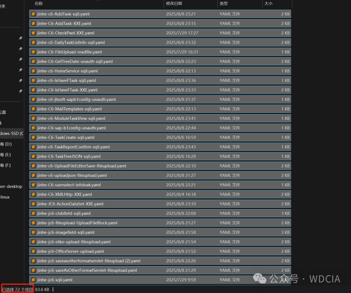Click the 大小 column header
Viewport: 351px width, 293px height.
point(268,4)
